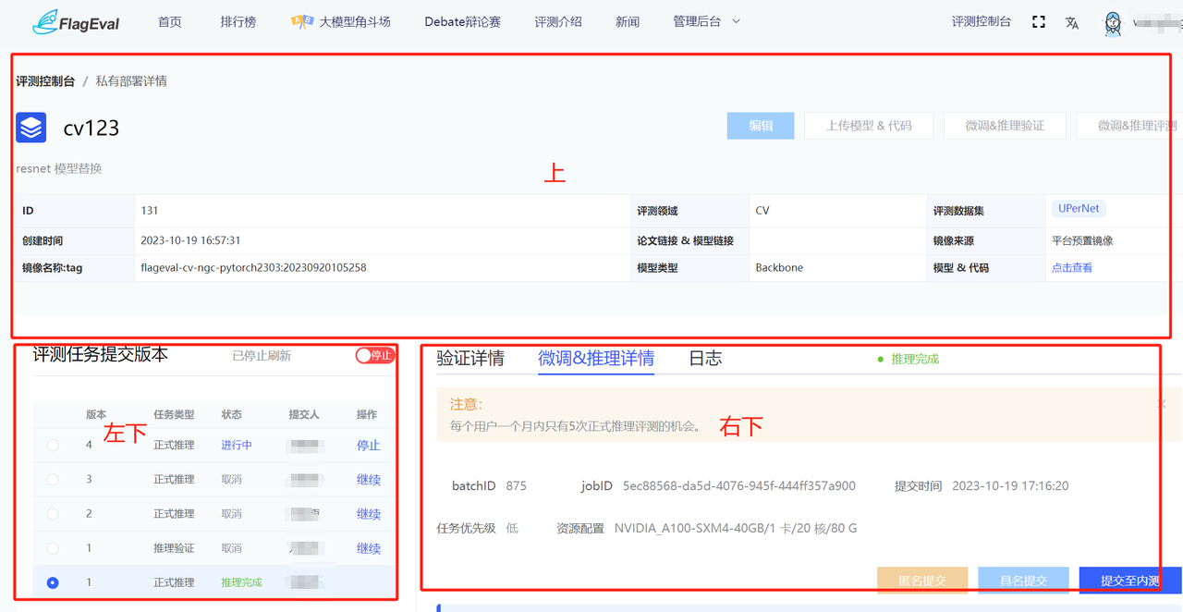Image resolution: width=1183 pixels, height=612 pixels.
Task: Close the orange notice banner
Action: [1161, 404]
